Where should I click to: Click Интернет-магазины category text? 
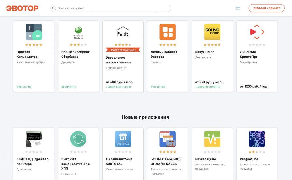tap(120, 169)
